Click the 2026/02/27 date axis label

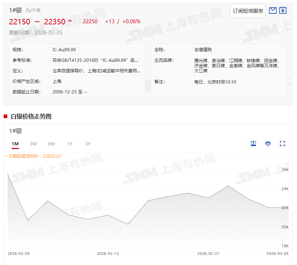click(x=208, y=253)
